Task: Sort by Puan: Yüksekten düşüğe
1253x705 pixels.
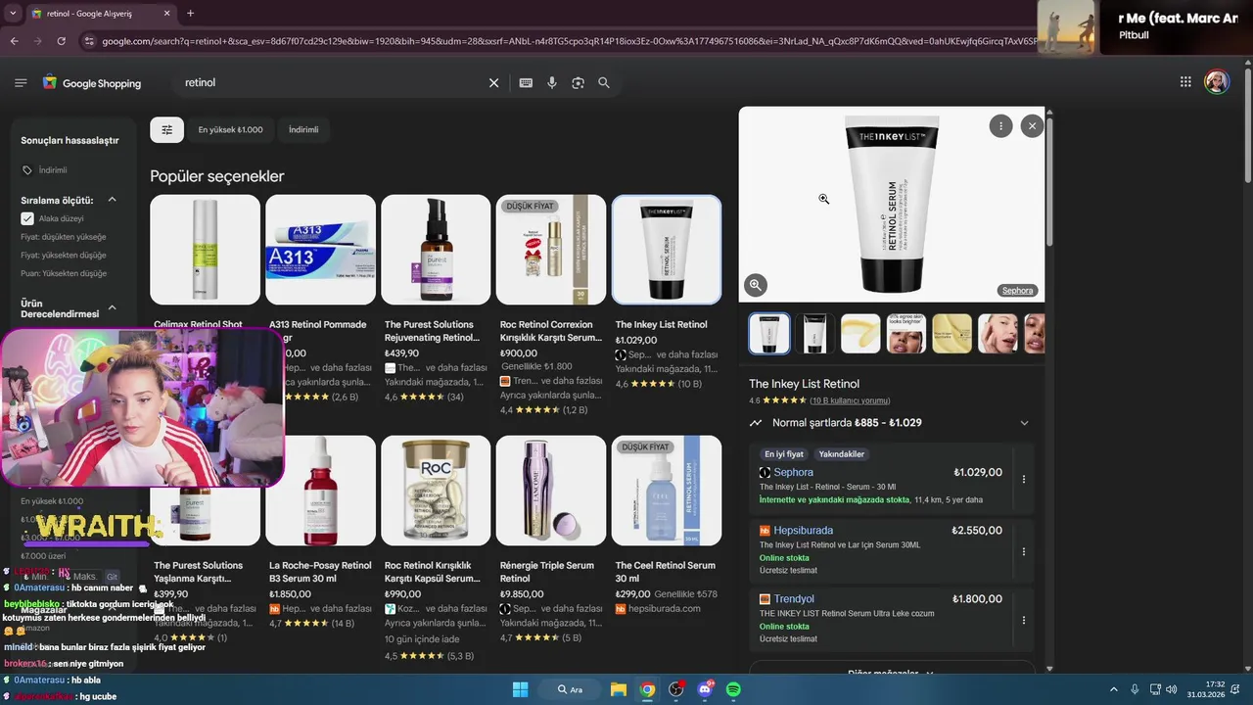Action: tap(64, 273)
